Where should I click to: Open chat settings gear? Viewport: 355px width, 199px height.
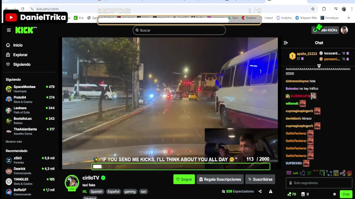pos(334,194)
